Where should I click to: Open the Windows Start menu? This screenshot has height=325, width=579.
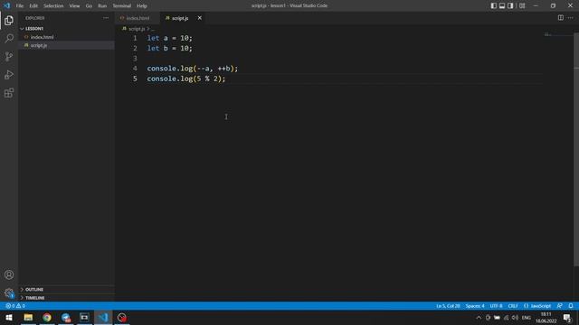click(x=9, y=317)
